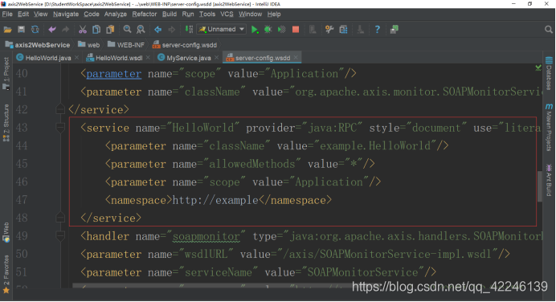Click the WEB-INF breadcrumb

pos(126,45)
